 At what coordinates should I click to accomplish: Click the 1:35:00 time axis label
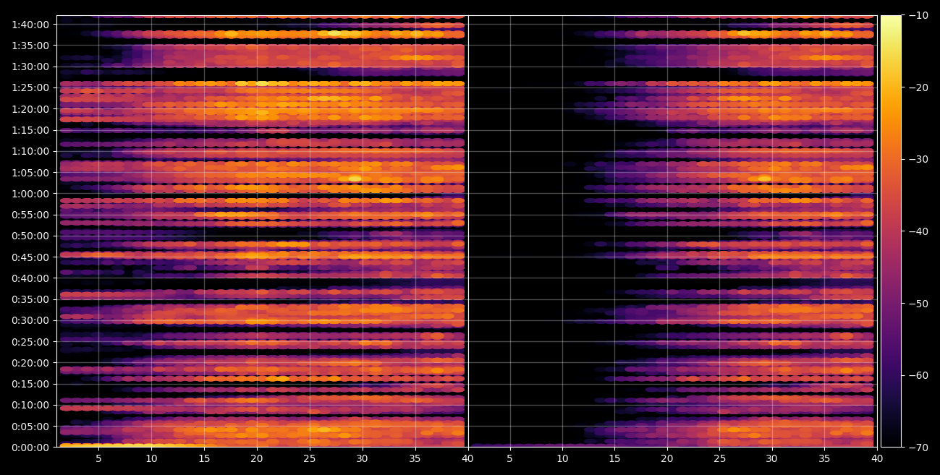point(30,46)
